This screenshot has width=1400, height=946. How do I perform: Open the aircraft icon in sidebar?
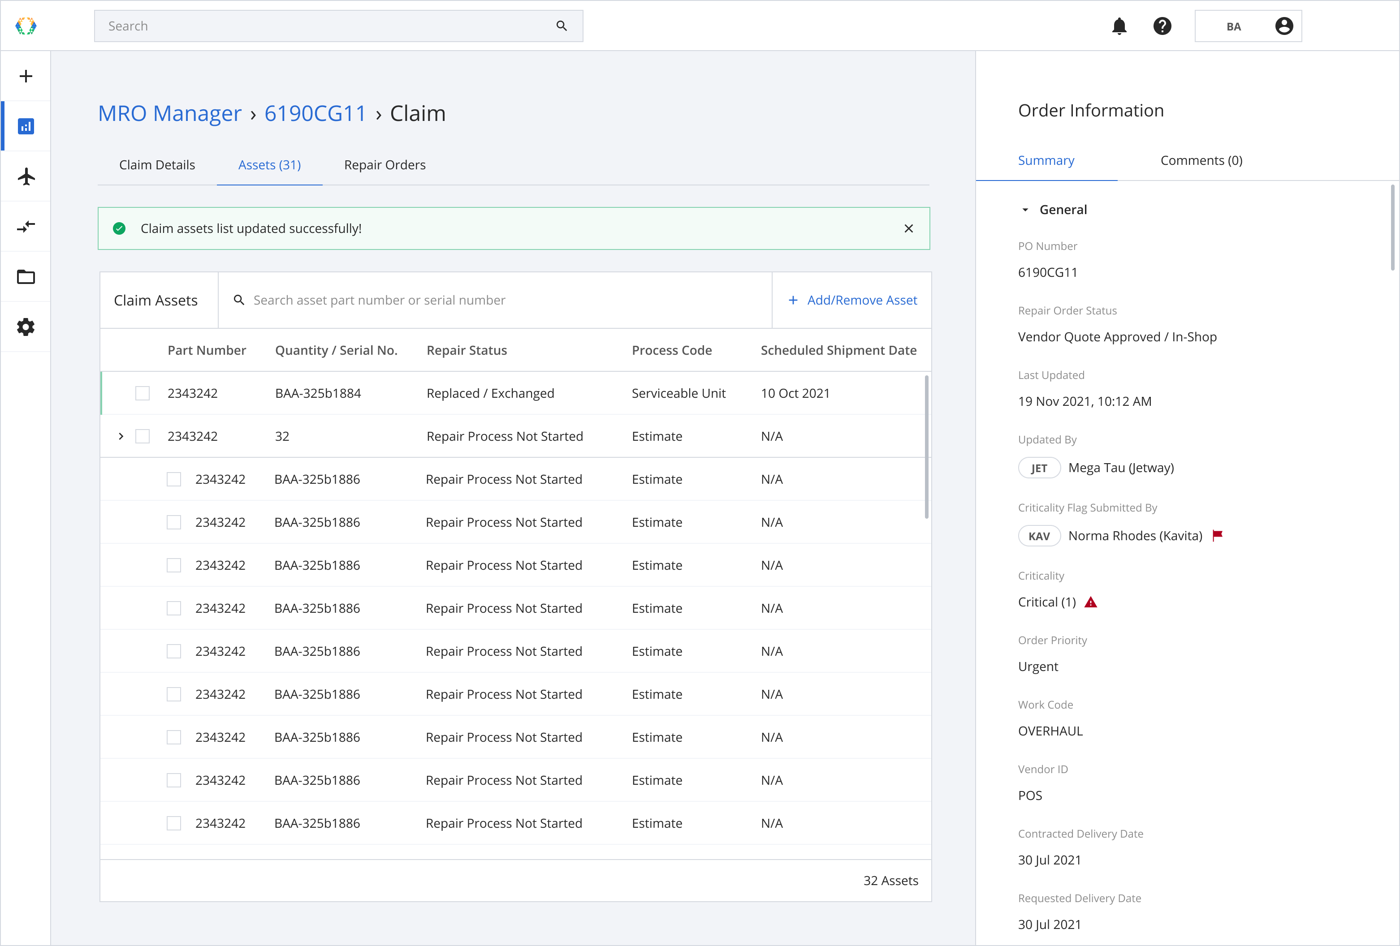pos(26,176)
